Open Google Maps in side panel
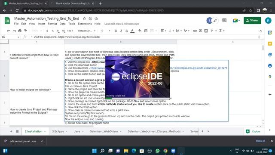This screenshot has height=155, width=275. [x=270, y=77]
